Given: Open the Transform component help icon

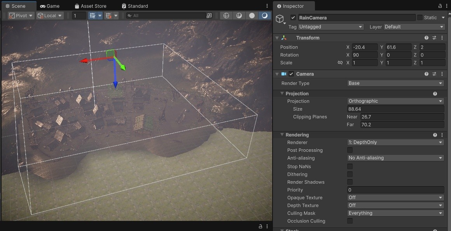Looking at the screenshot, I should pos(427,38).
